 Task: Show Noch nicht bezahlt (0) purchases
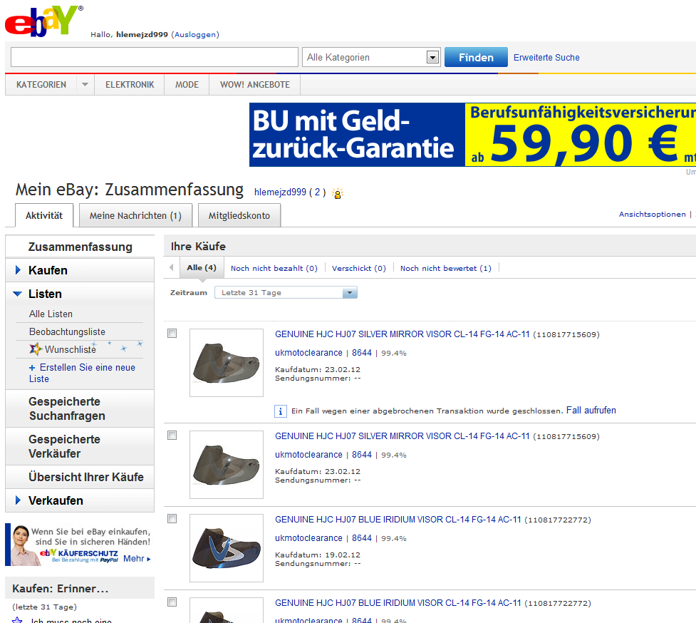[274, 268]
